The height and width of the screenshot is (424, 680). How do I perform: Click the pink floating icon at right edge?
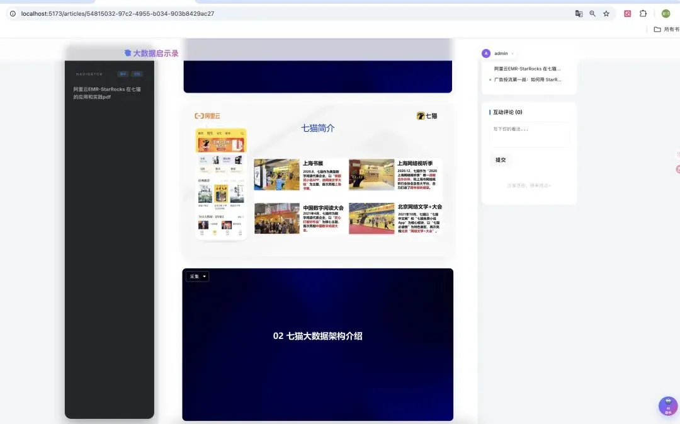pos(678,169)
